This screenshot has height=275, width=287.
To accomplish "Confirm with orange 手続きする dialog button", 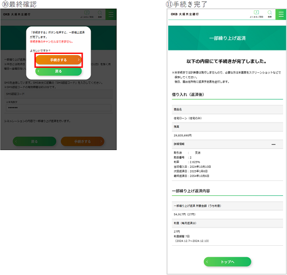I will click(59, 60).
